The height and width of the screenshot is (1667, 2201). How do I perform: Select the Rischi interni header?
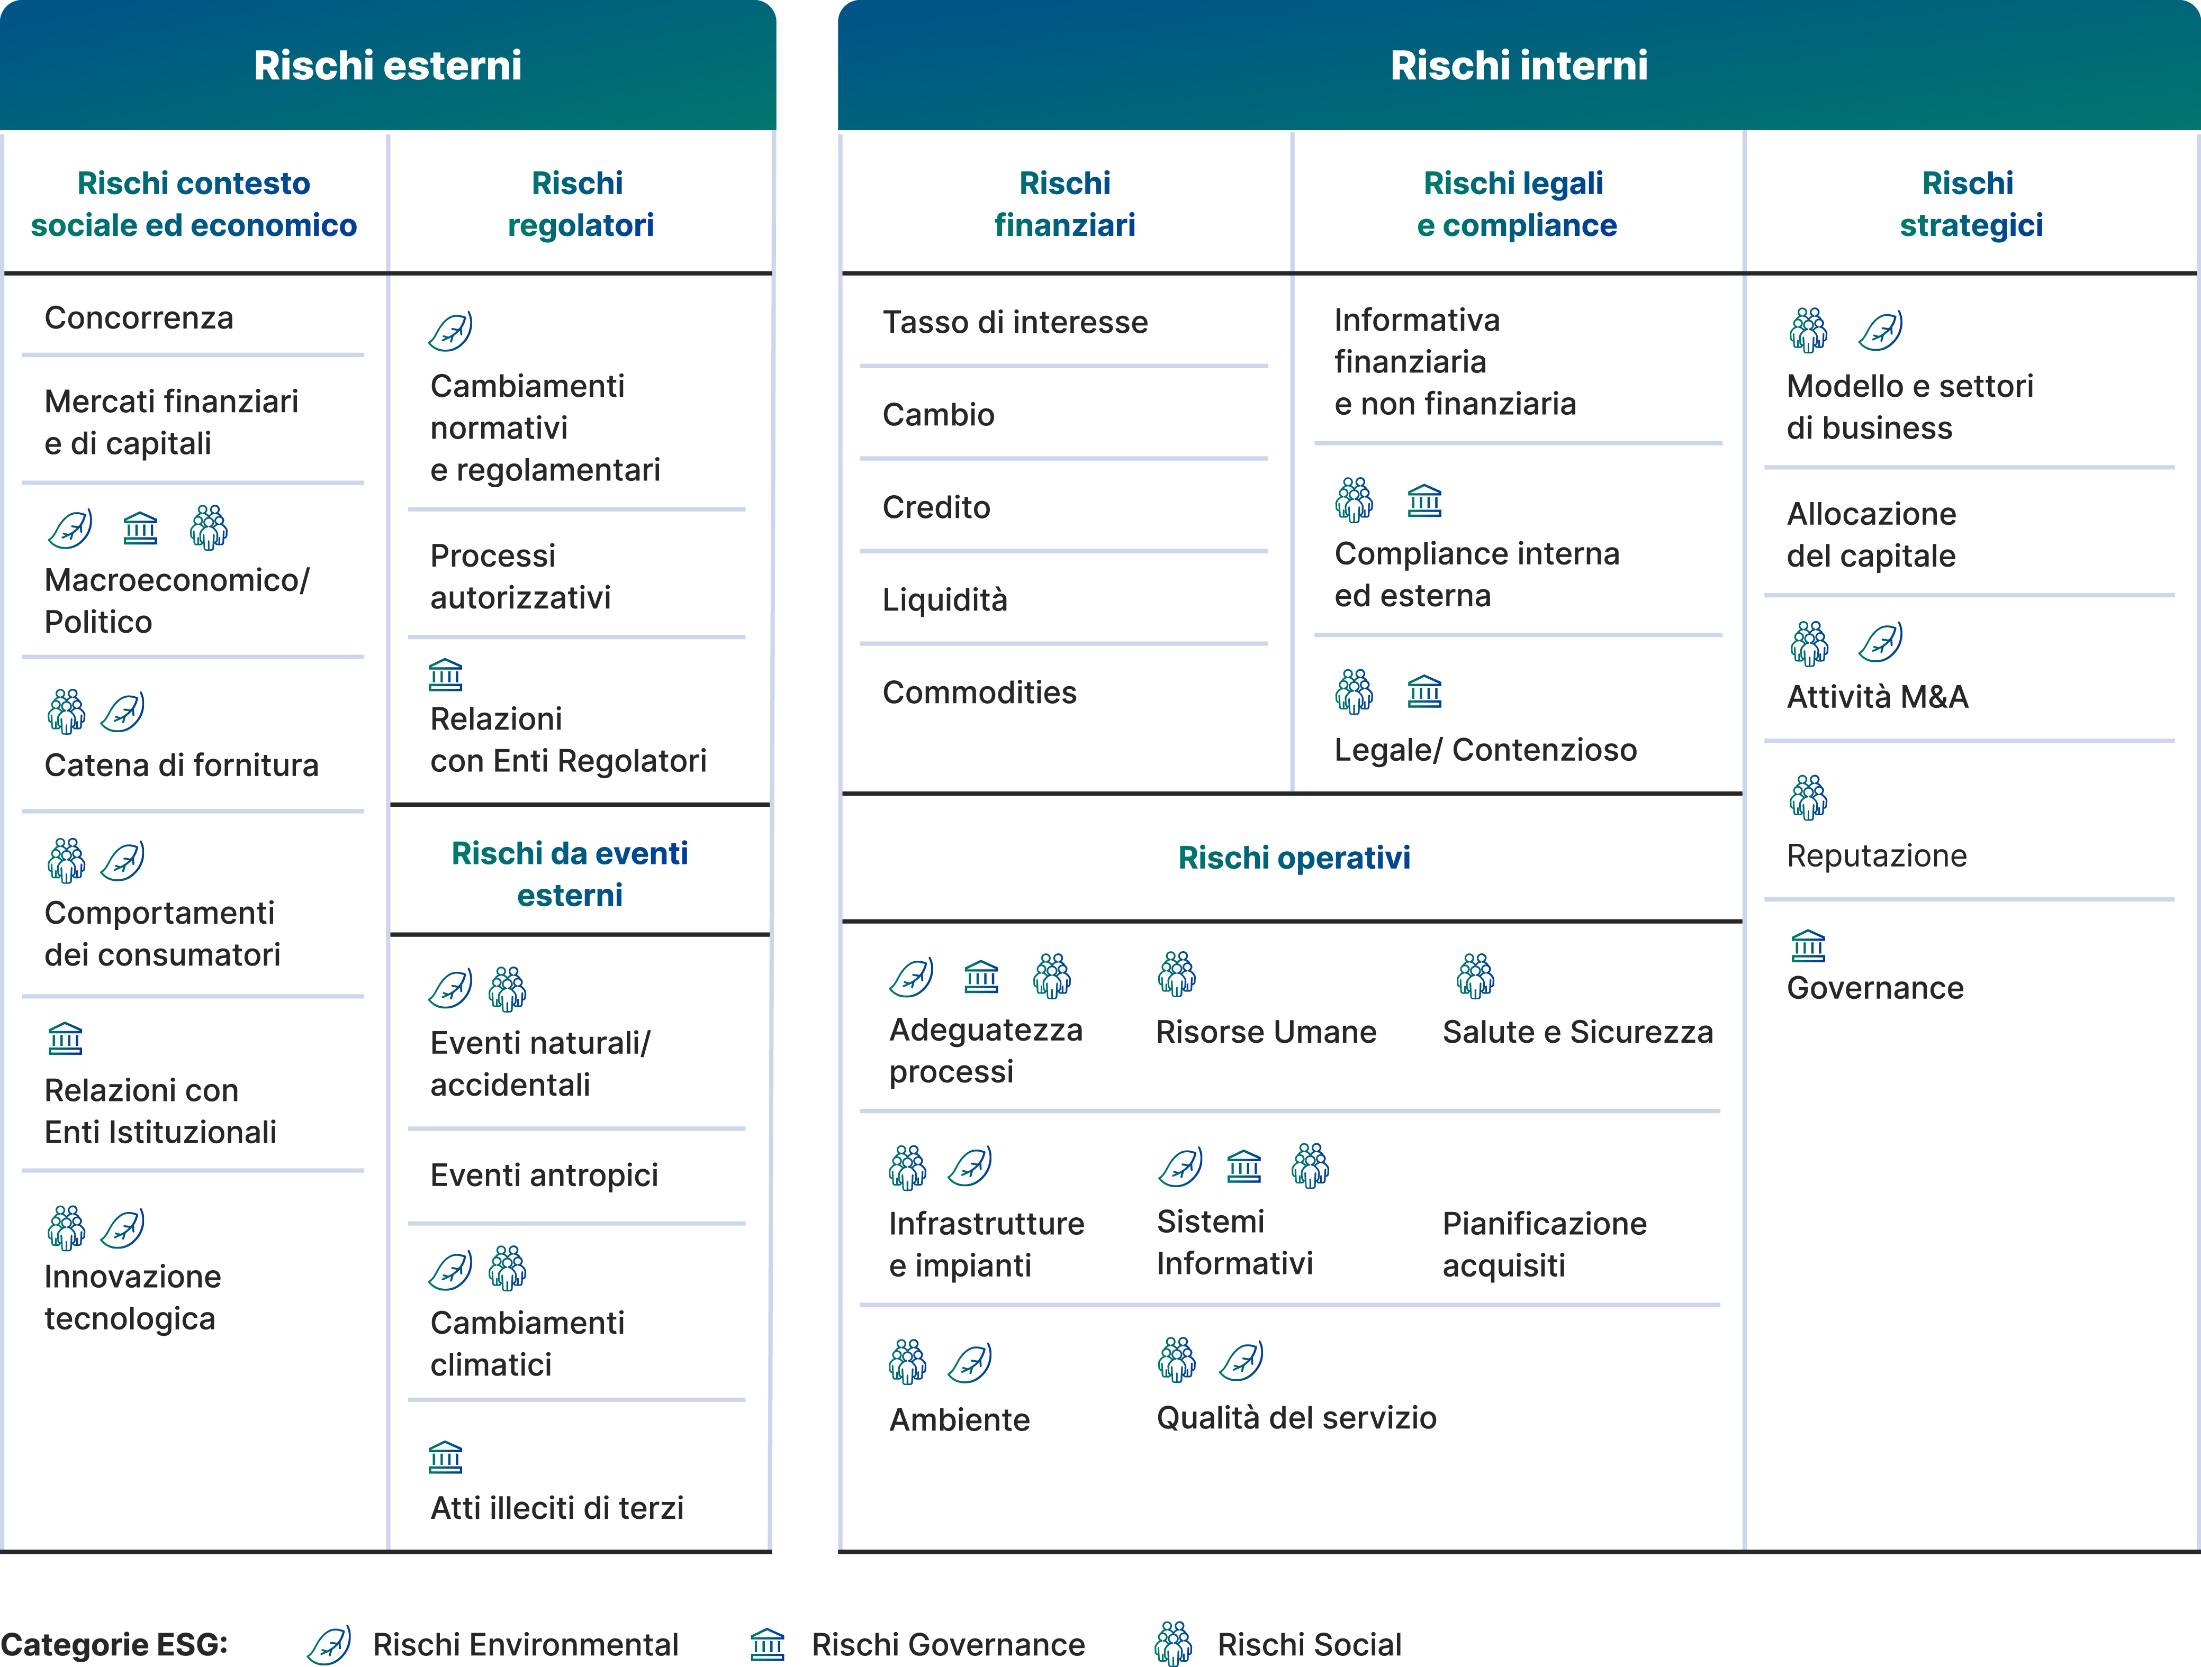(1518, 66)
